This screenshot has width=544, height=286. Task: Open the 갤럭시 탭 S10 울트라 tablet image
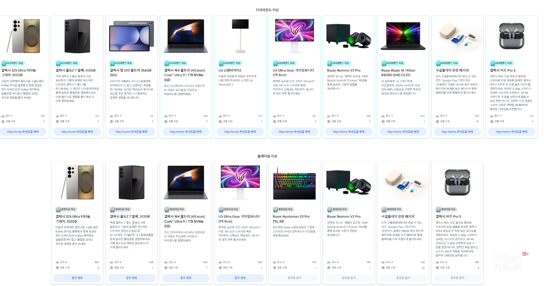[131, 36]
